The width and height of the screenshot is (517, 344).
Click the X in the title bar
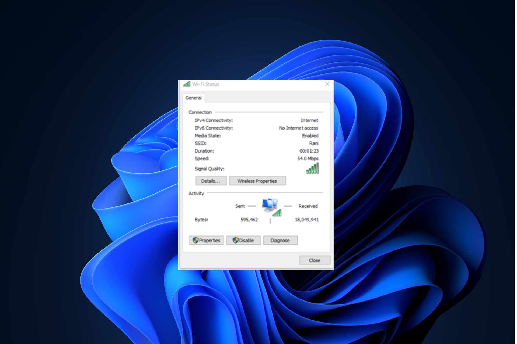coord(327,84)
